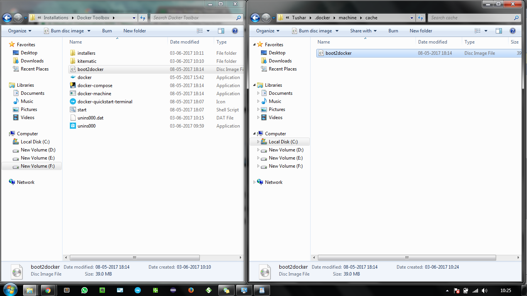Click inside the Search Docker Toolbox box
527x296 pixels.
pyautogui.click(x=193, y=18)
